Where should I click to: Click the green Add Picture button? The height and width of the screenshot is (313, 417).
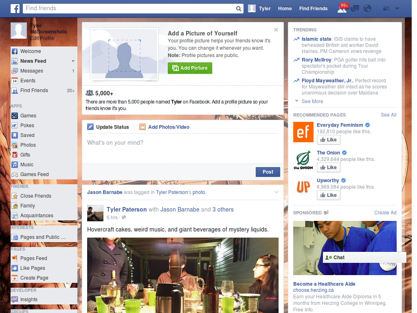pyautogui.click(x=190, y=68)
